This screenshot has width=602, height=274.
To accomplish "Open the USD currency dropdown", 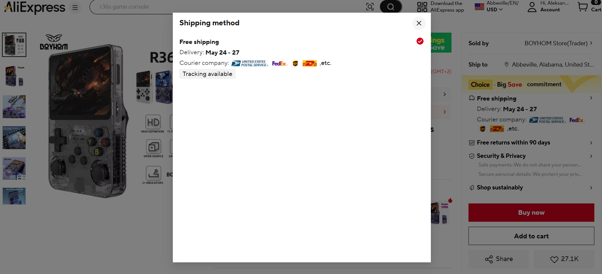I will [494, 10].
